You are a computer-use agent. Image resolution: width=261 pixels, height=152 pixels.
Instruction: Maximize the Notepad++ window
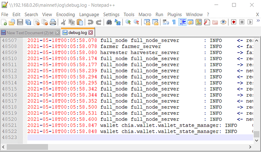(x=234, y=5)
